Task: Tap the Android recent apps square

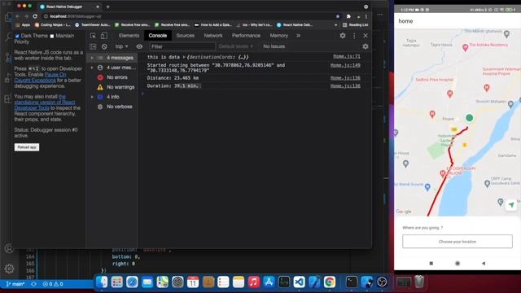Action: pyautogui.click(x=431, y=263)
